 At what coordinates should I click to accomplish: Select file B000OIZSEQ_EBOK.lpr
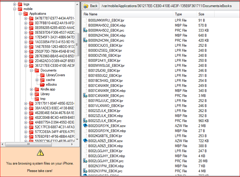coord(105,51)
